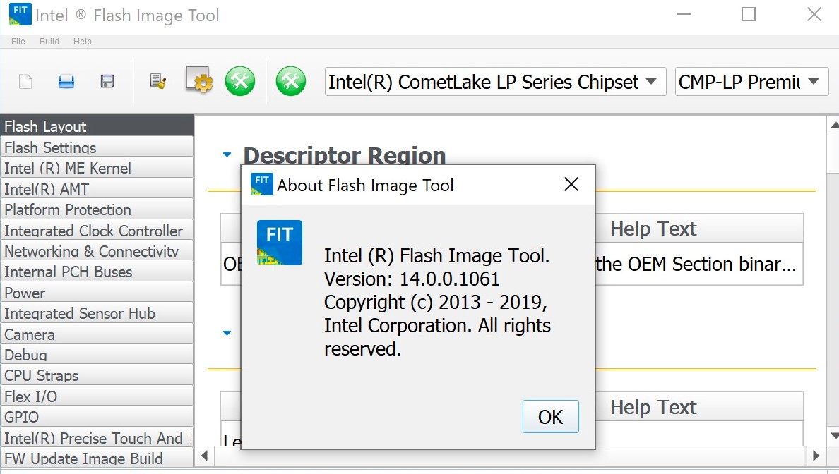
Task: Collapse the second section below Descriptor Region
Action: tap(227, 333)
